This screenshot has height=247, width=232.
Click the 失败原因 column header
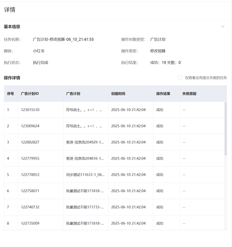pos(189,94)
